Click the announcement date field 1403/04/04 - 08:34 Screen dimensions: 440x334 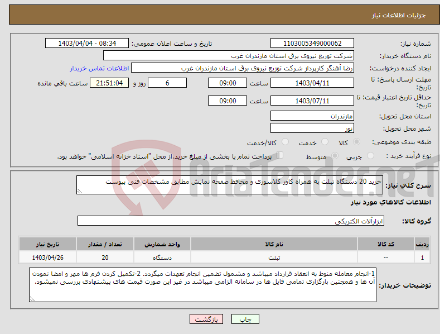pyautogui.click(x=87, y=44)
